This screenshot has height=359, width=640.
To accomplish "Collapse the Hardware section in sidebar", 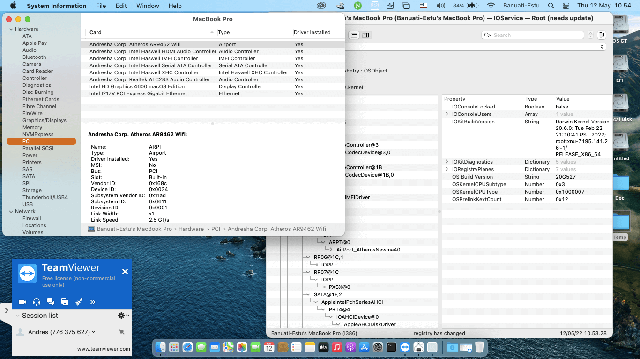I will click(11, 29).
